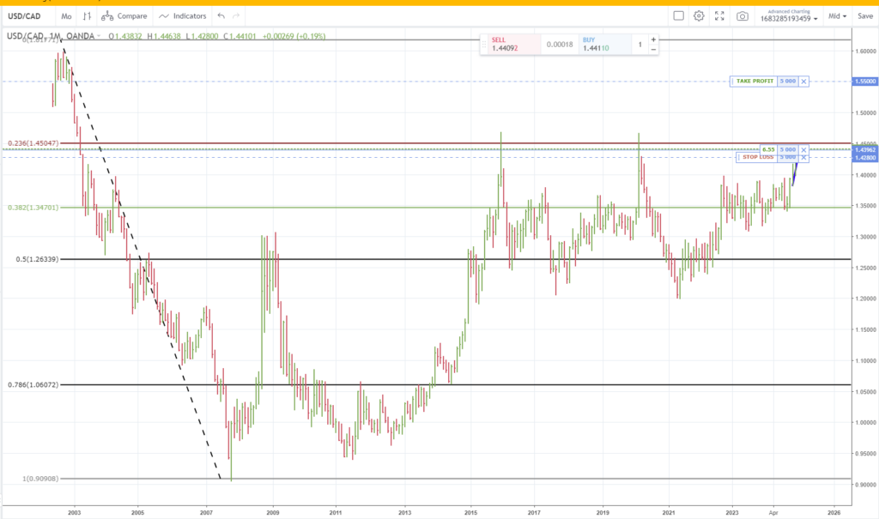
Task: Take a chart snapshot with camera icon
Action: point(742,15)
